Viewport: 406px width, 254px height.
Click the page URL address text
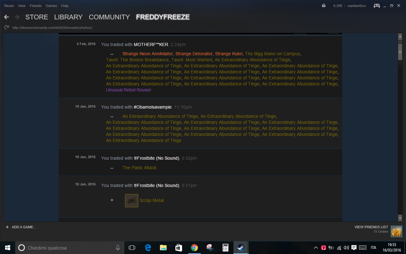click(52, 28)
